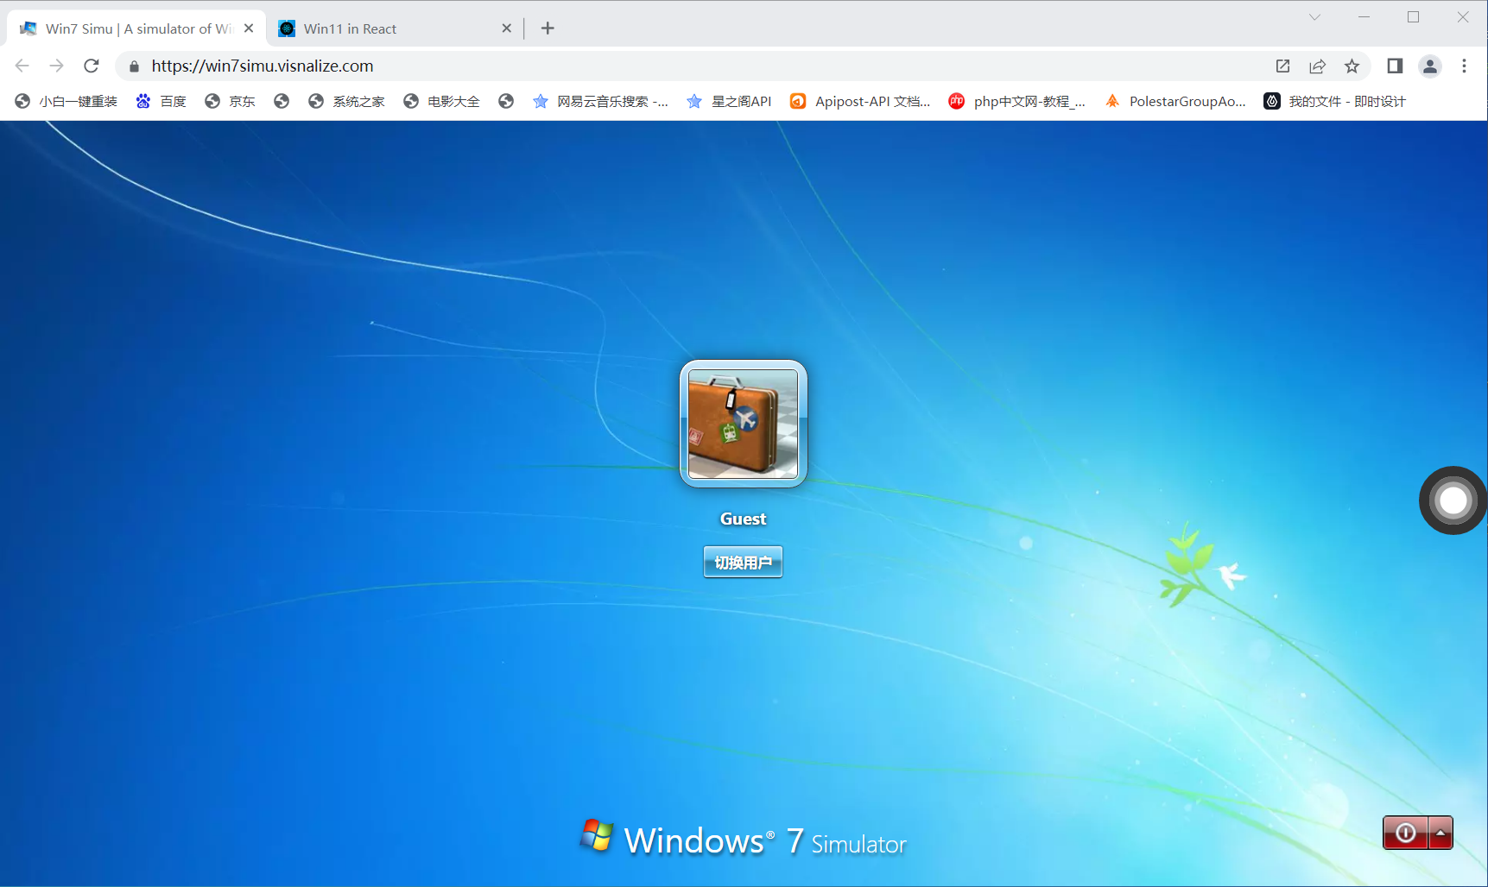Share this page using the share icon

click(1317, 66)
